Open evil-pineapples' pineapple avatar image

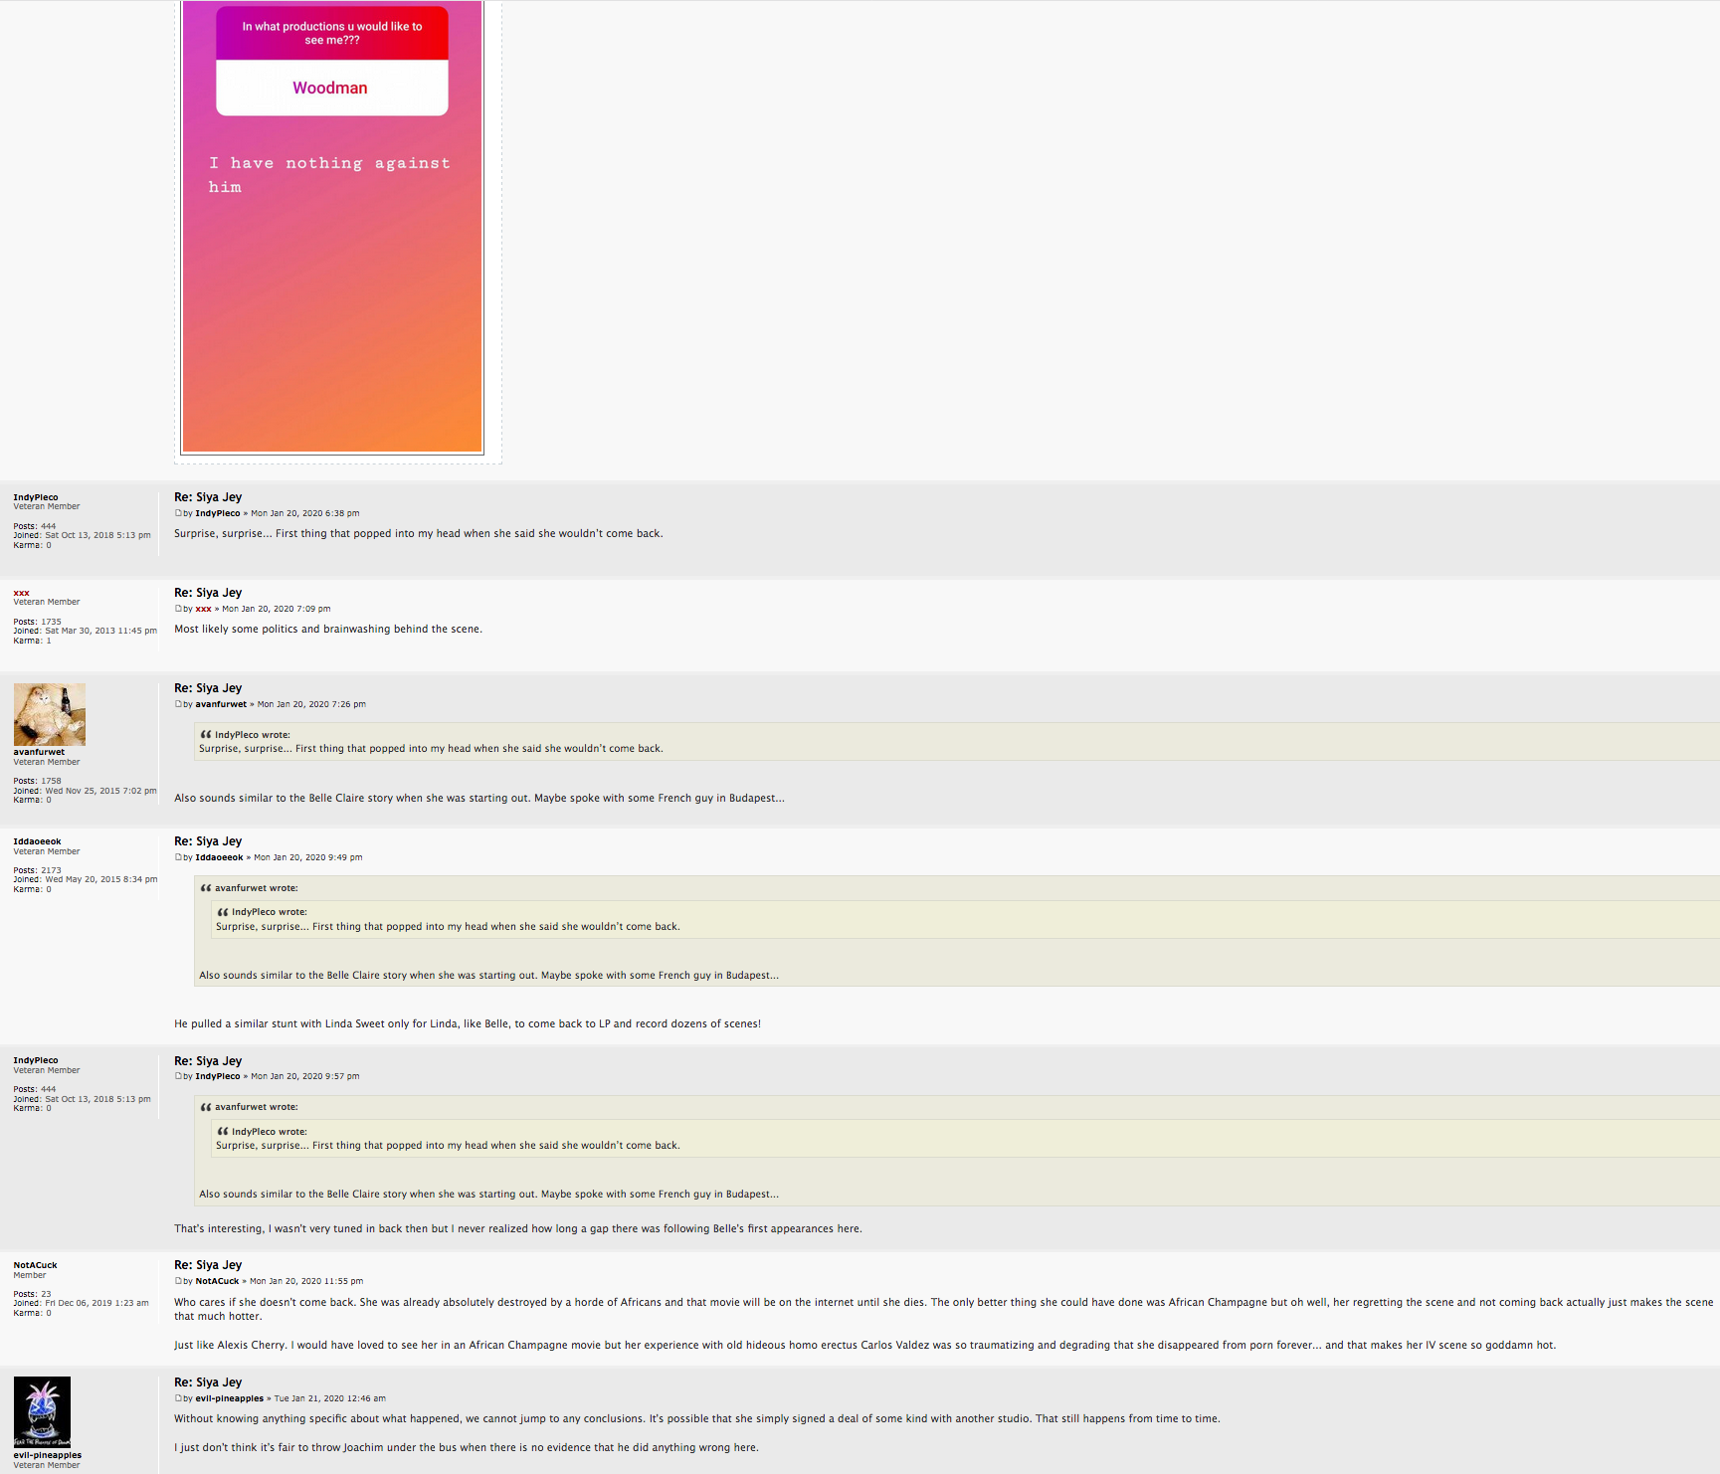click(42, 1412)
